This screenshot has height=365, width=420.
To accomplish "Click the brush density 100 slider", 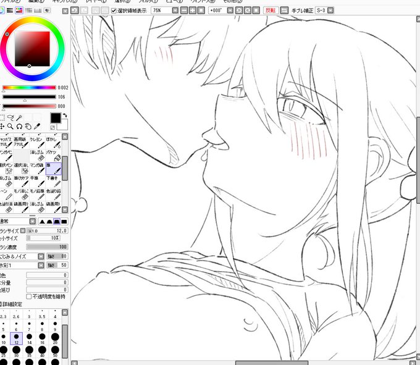I will pyautogui.click(x=47, y=247).
